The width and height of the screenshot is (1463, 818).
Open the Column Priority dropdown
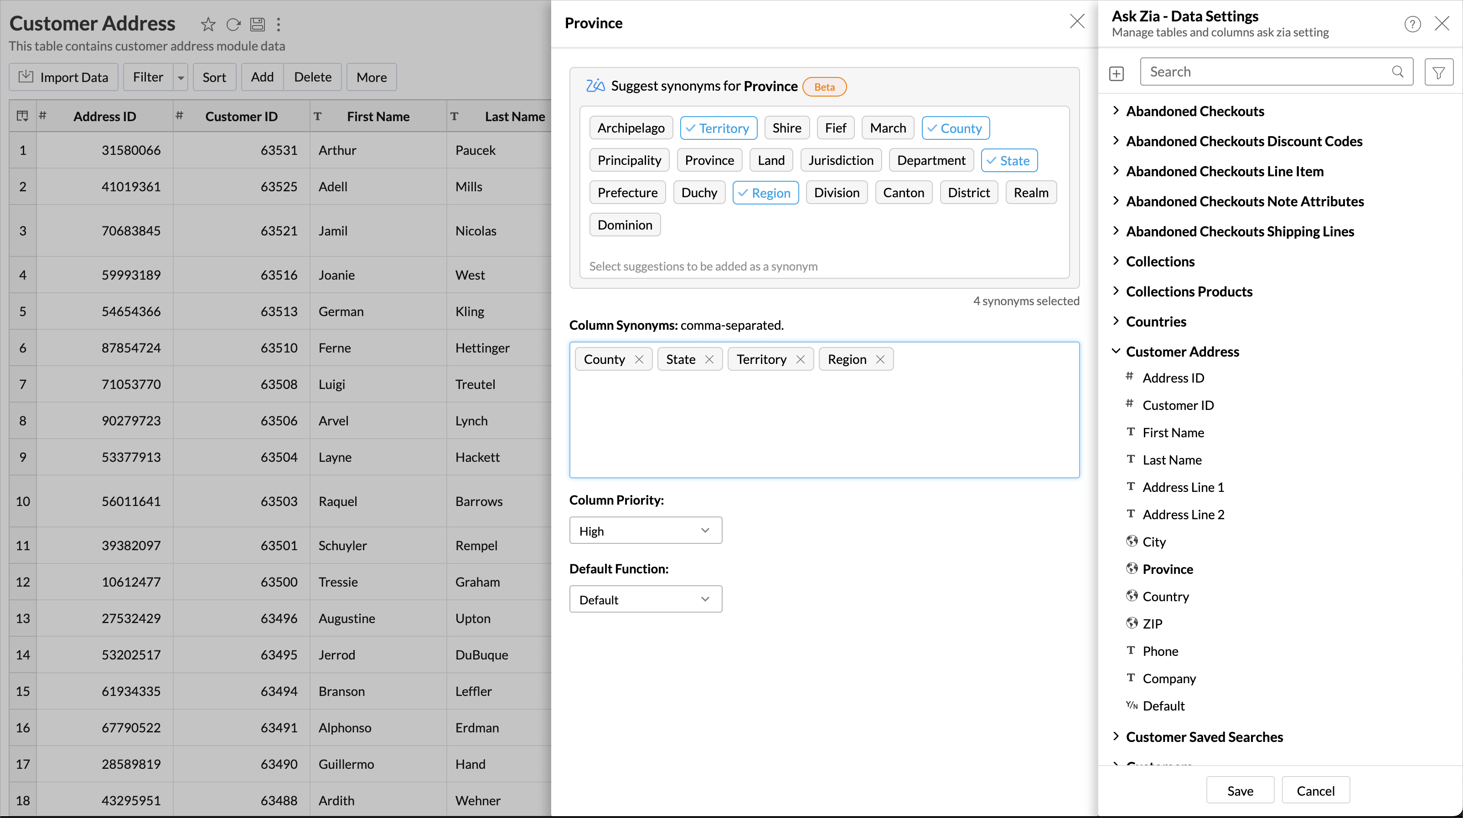tap(645, 531)
